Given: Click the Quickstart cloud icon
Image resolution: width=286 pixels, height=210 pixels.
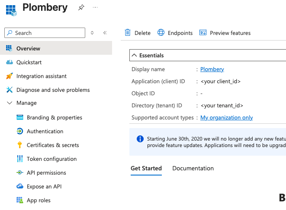Looking at the screenshot, I should 10,63.
